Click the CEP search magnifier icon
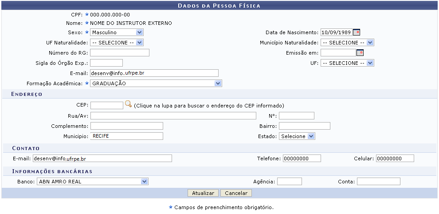This screenshot has width=439, height=214. pos(128,105)
